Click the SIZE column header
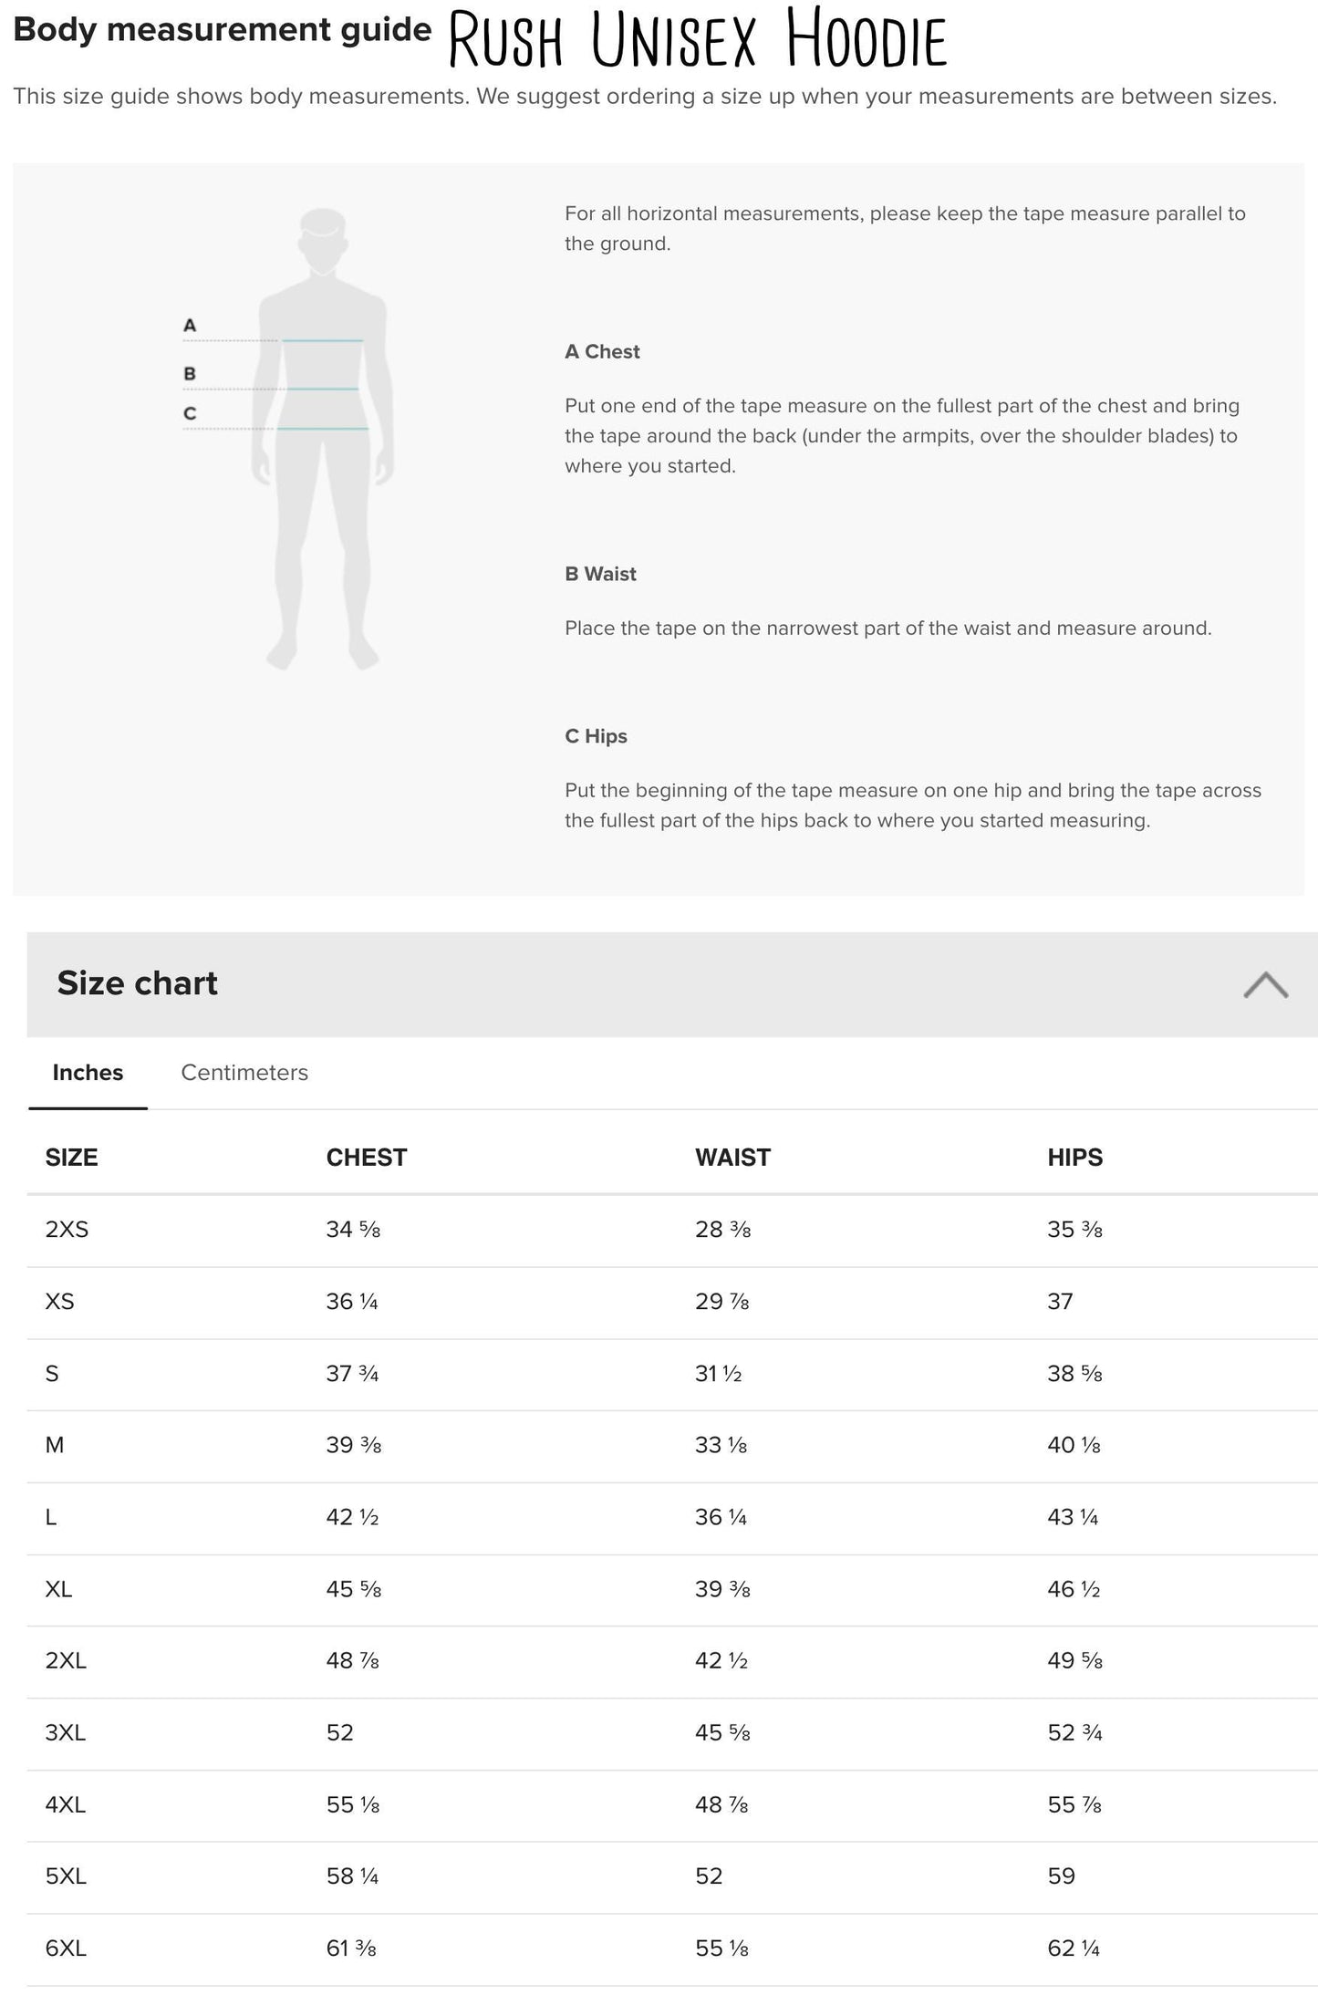The height and width of the screenshot is (2016, 1318). (71, 1158)
